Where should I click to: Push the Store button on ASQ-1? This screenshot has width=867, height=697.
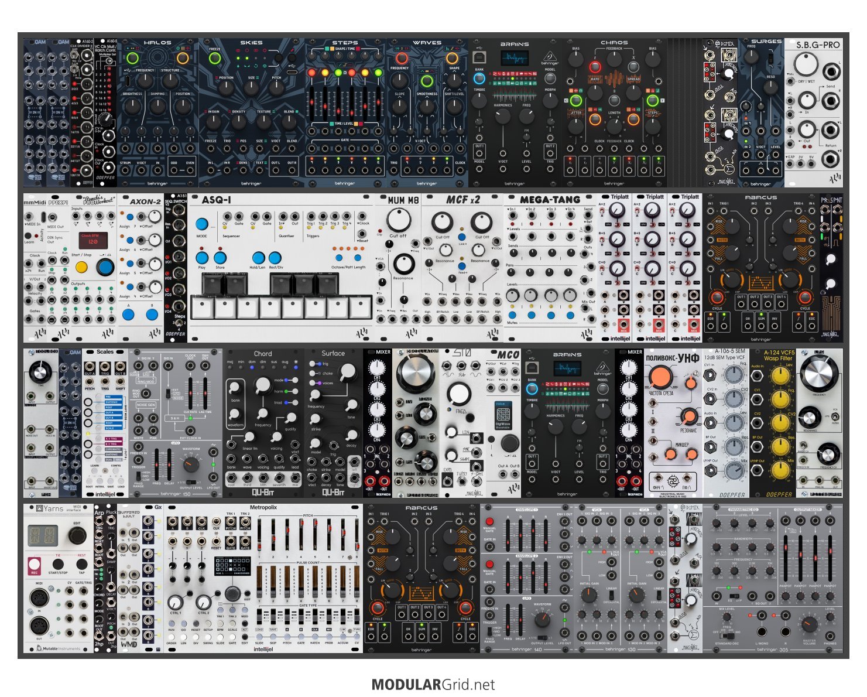click(220, 258)
